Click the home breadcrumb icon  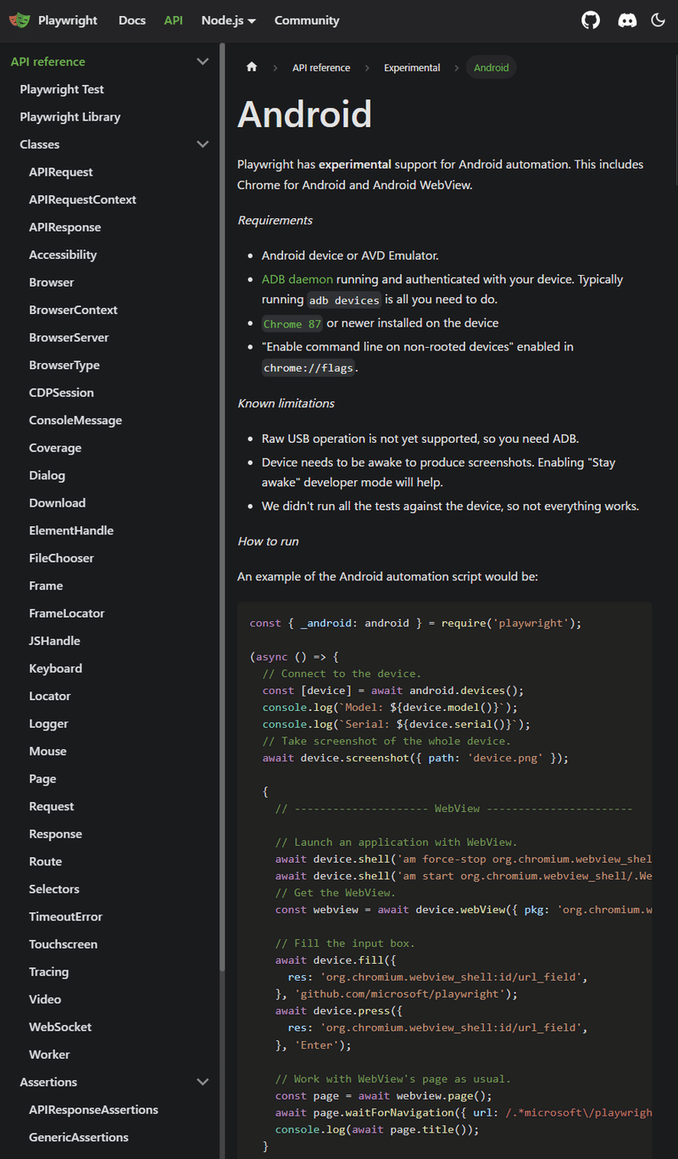pos(252,68)
